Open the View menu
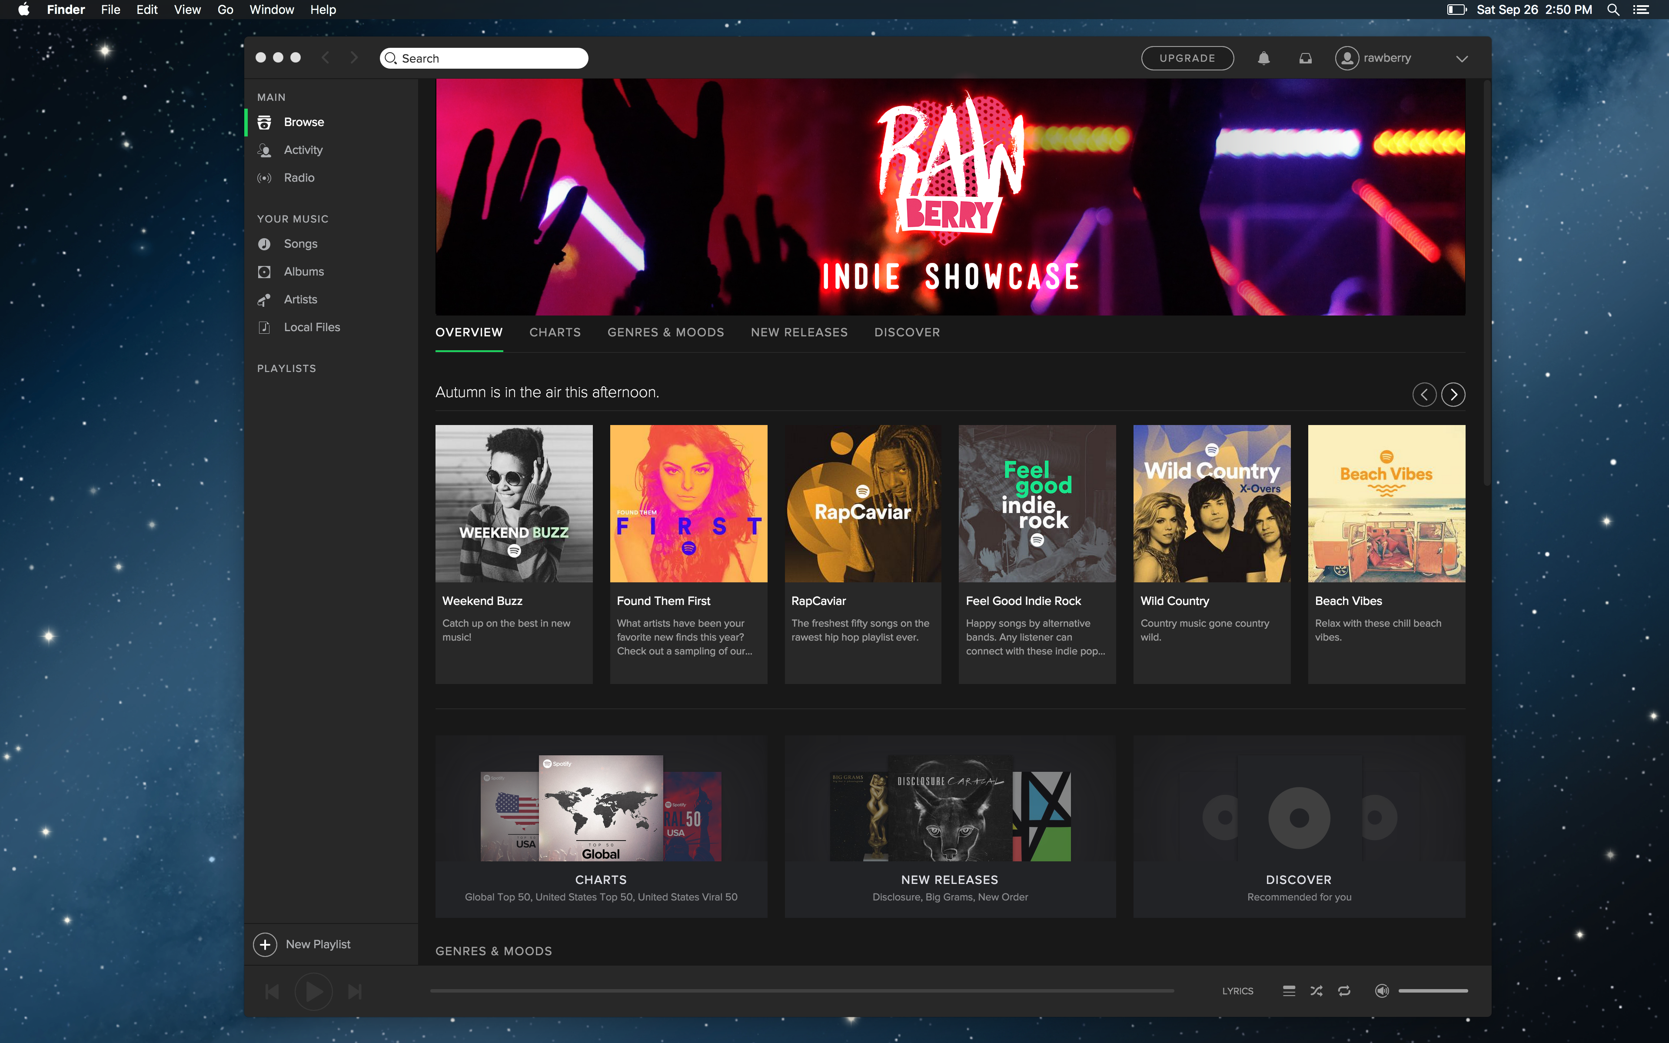Screen dimensions: 1669x1043 (187, 10)
